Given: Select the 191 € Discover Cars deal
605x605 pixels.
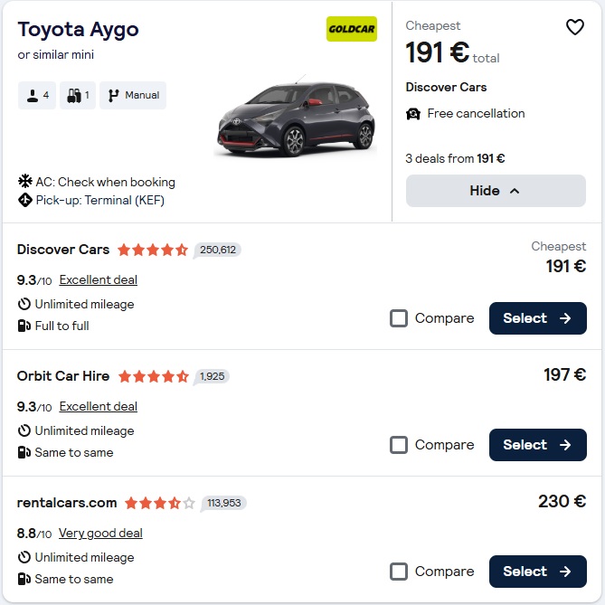Looking at the screenshot, I should click(x=537, y=318).
